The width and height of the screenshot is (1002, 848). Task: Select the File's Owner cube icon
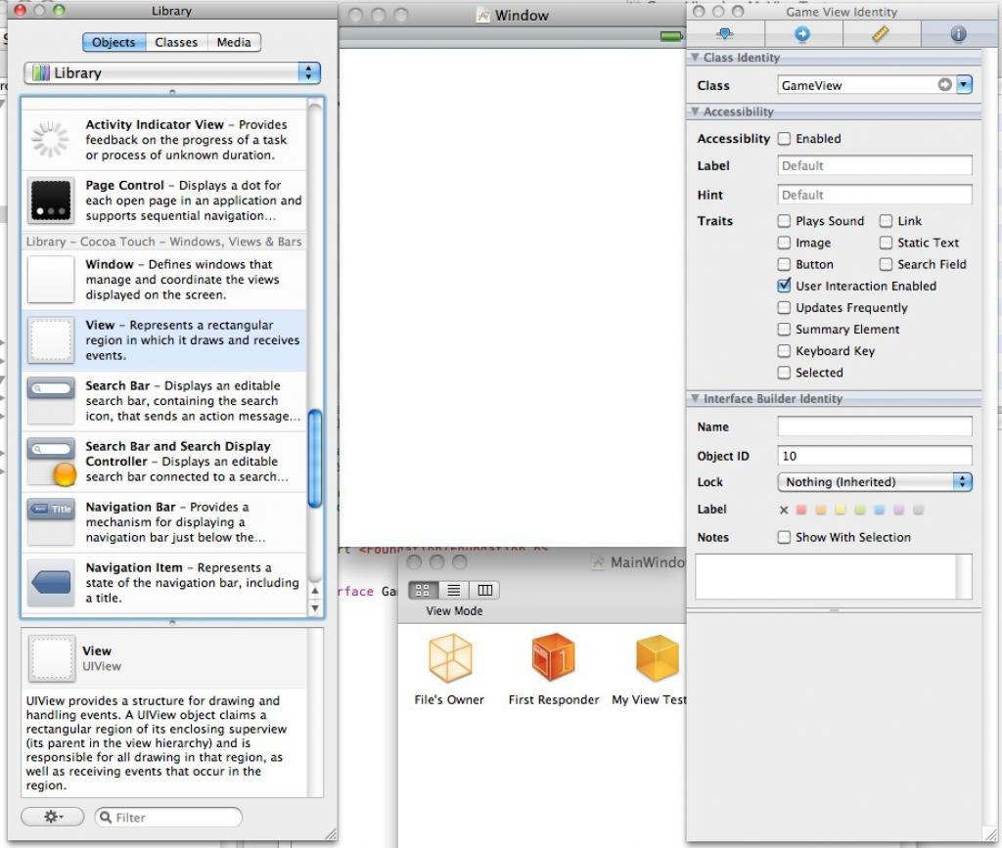(450, 658)
